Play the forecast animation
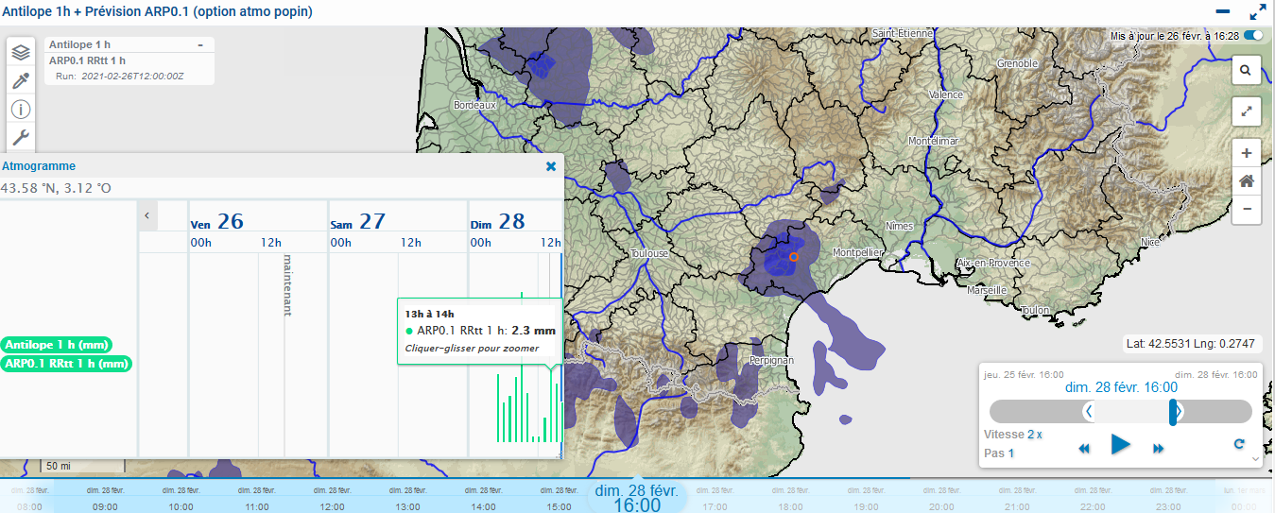This screenshot has width=1275, height=513. click(x=1121, y=444)
